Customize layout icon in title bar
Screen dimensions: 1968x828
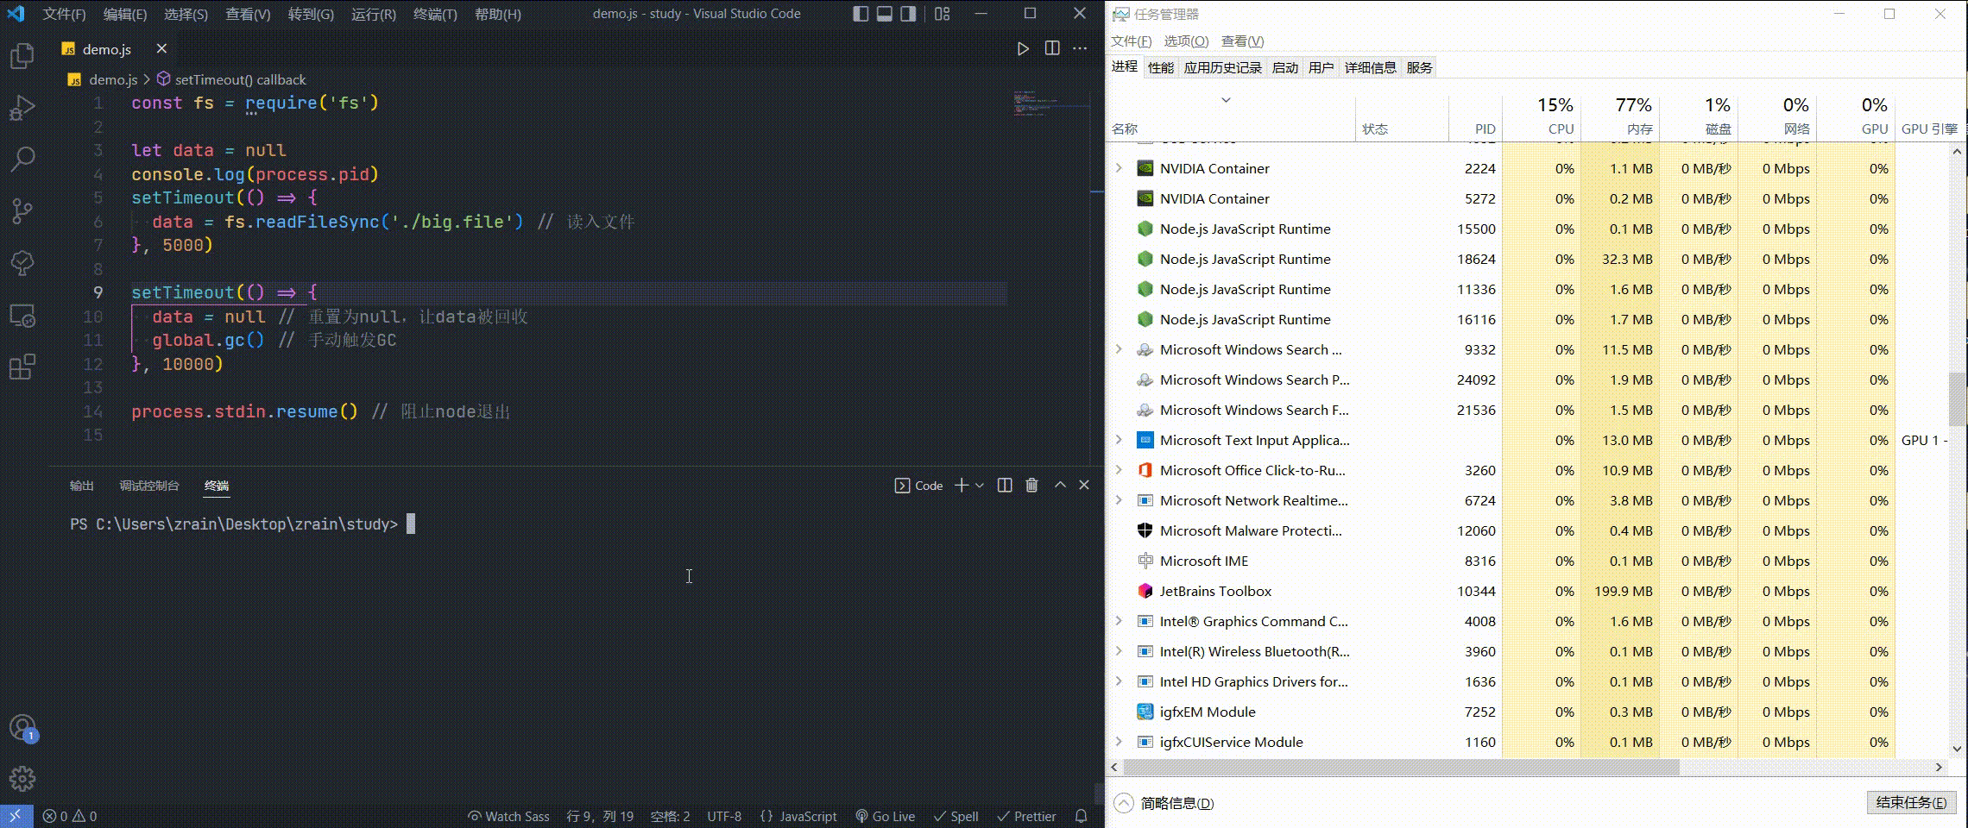pos(943,14)
